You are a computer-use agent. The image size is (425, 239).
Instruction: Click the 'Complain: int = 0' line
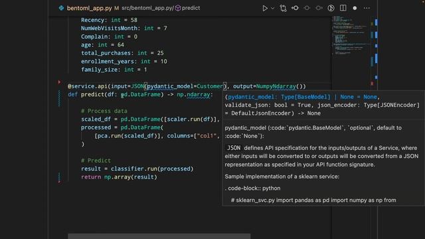pyautogui.click(x=109, y=37)
